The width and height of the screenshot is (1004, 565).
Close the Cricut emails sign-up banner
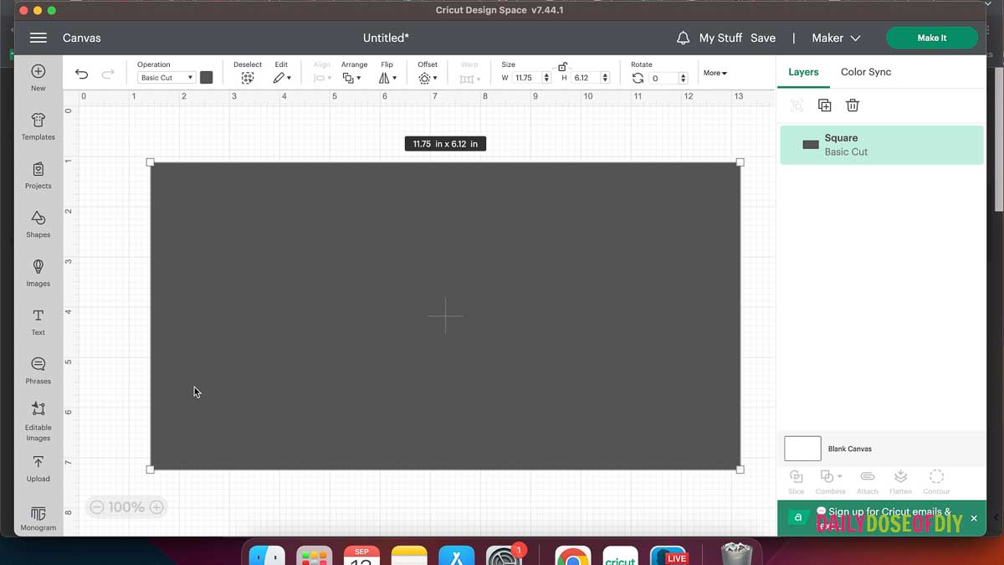pyautogui.click(x=974, y=519)
